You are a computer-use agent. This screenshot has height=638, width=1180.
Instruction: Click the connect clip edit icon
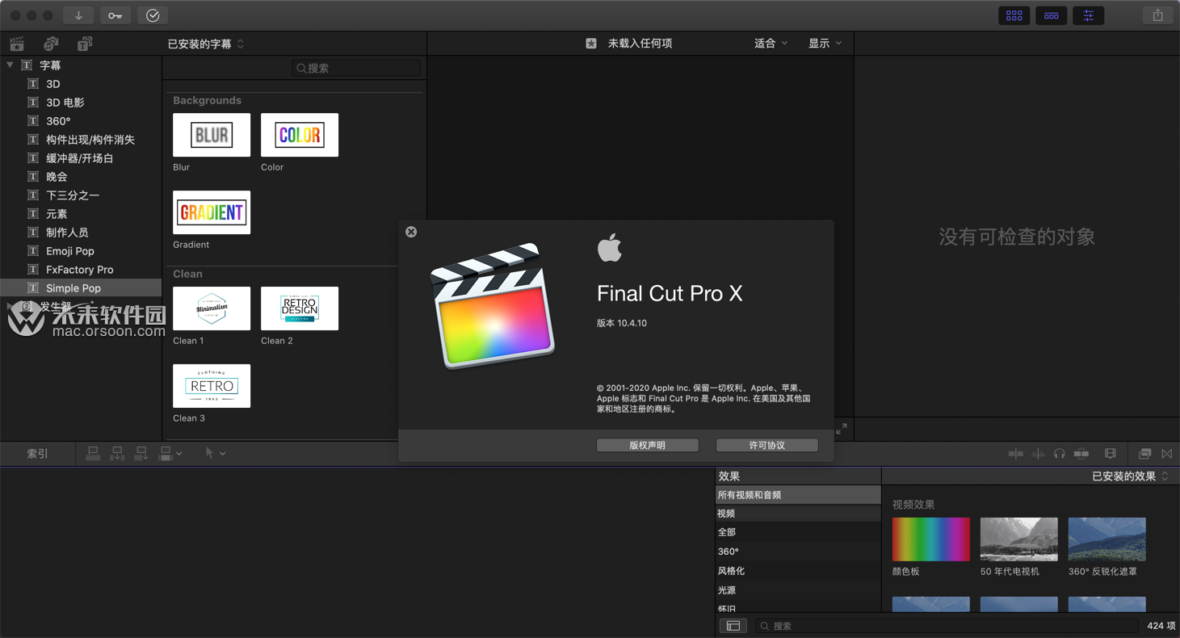click(x=93, y=454)
